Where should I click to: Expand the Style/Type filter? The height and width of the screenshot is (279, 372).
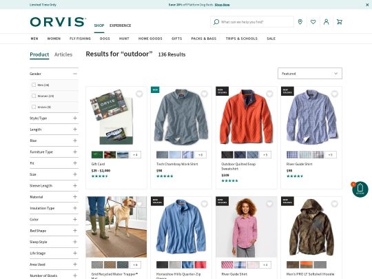point(75,118)
